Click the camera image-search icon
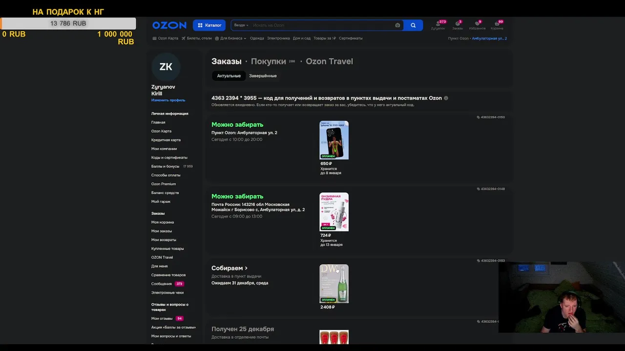Image resolution: width=625 pixels, height=351 pixels. click(x=397, y=25)
